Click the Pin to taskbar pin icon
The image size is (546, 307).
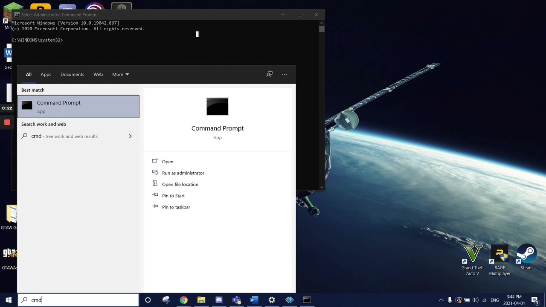(155, 207)
